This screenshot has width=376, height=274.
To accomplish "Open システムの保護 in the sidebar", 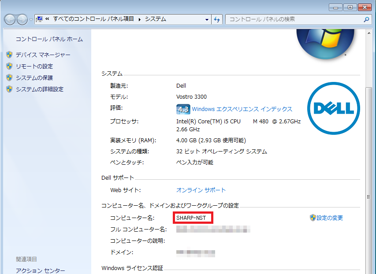I will pyautogui.click(x=34, y=78).
